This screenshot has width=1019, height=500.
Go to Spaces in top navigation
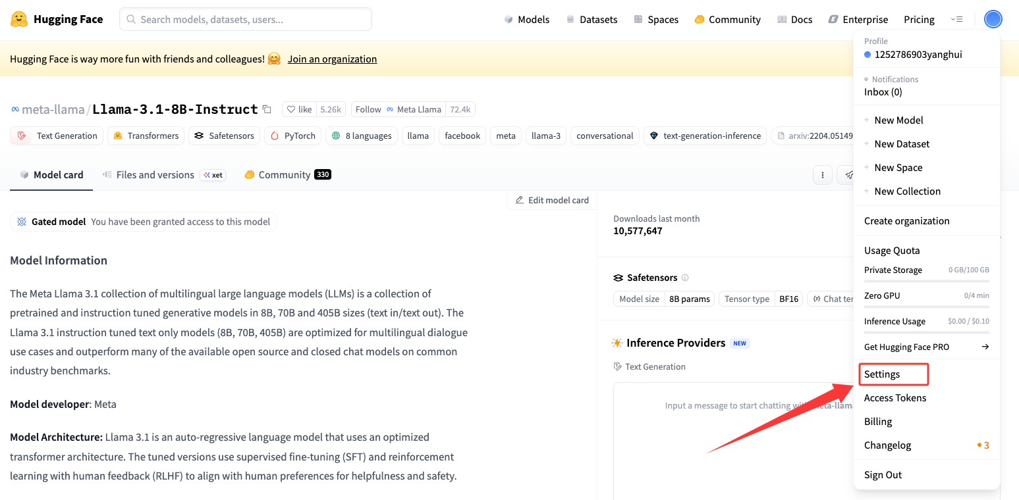click(x=656, y=20)
